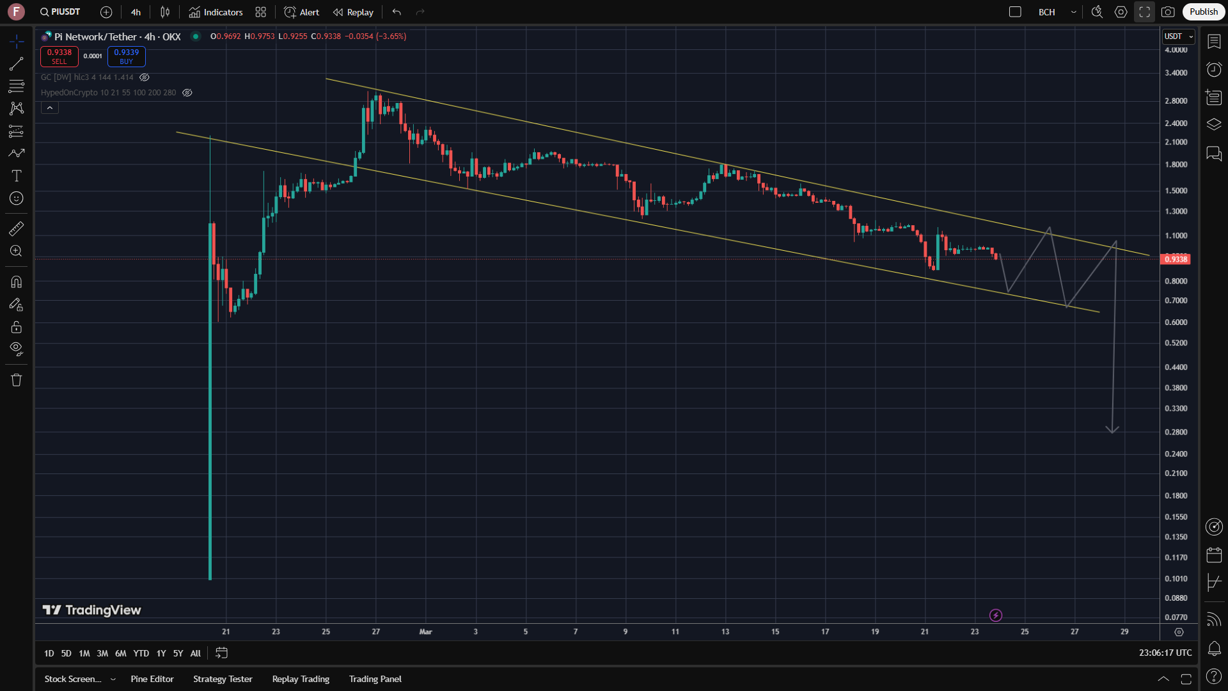Open the PIUSDT symbol search
Viewport: 1228px width, 691px height.
[x=60, y=12]
